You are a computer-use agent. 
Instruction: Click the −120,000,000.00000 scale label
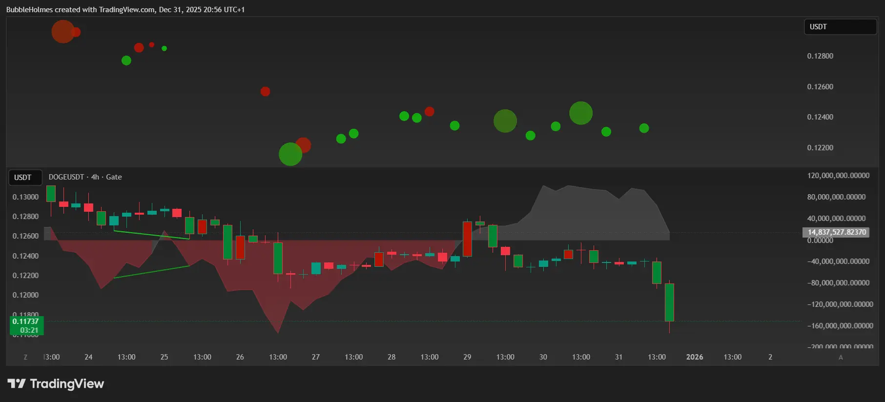[840, 304]
